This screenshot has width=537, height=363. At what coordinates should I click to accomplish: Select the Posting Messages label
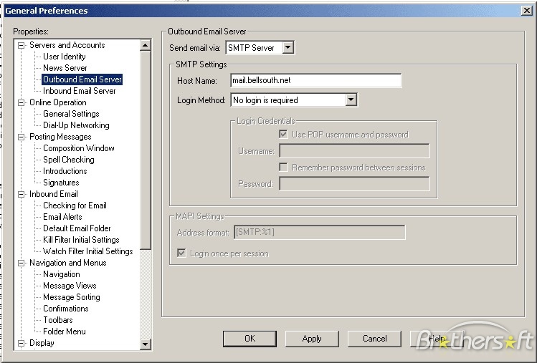pos(60,137)
